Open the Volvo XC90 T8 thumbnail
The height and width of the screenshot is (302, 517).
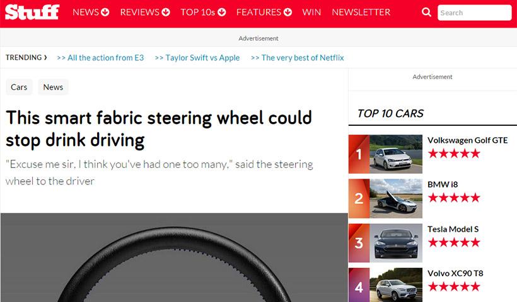(x=396, y=285)
